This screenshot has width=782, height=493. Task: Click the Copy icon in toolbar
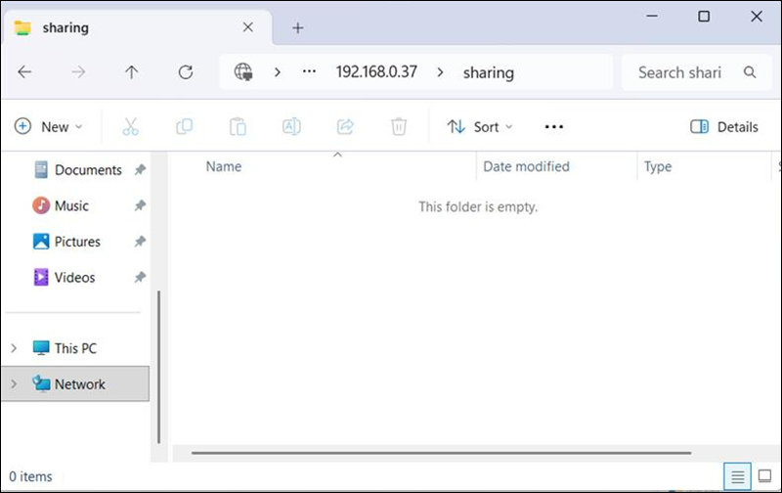pyautogui.click(x=185, y=127)
